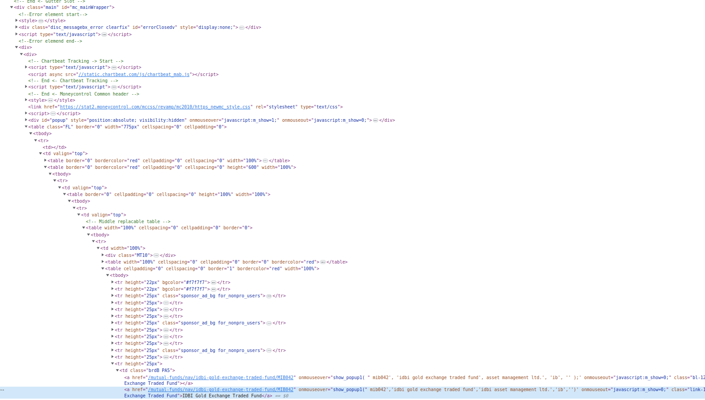The image size is (705, 400).
Task: Click the onmouseover value "javascript:m_show=1;"
Action: pos(250,120)
